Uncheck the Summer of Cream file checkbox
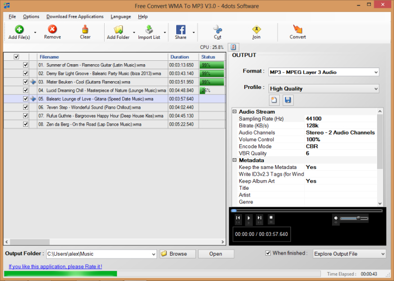Viewport: 394px width, 281px height. [x=25, y=65]
